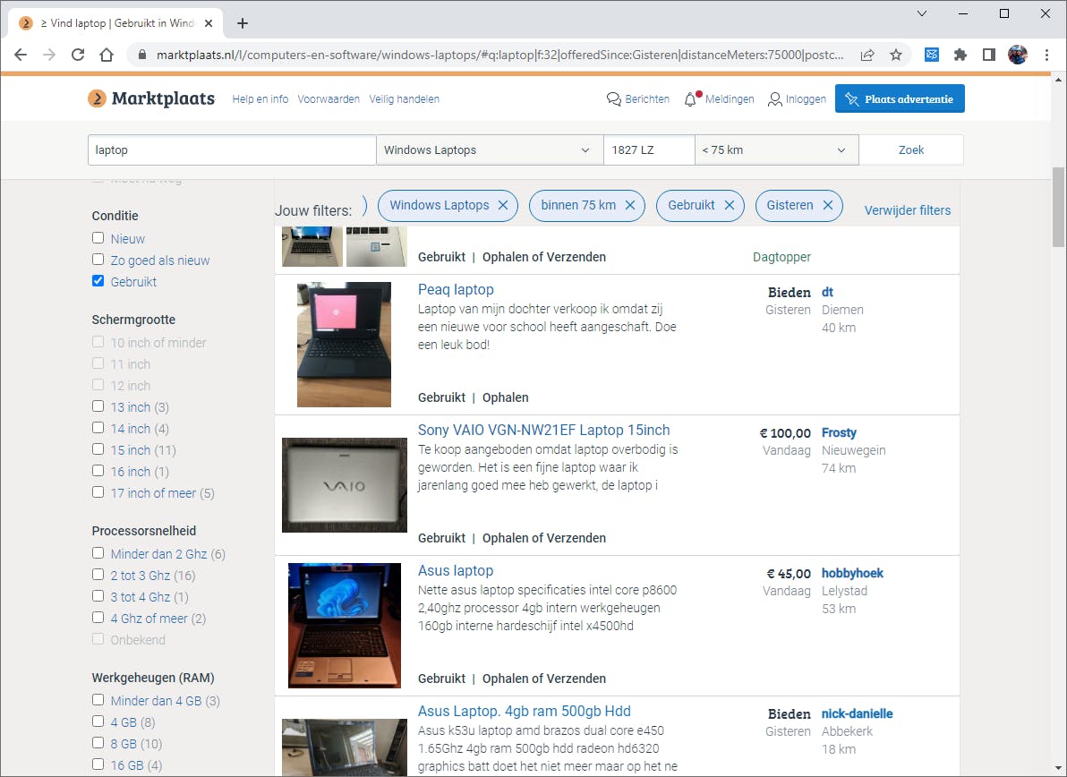Click the share page icon in address bar
The width and height of the screenshot is (1067, 777).
coord(866,55)
